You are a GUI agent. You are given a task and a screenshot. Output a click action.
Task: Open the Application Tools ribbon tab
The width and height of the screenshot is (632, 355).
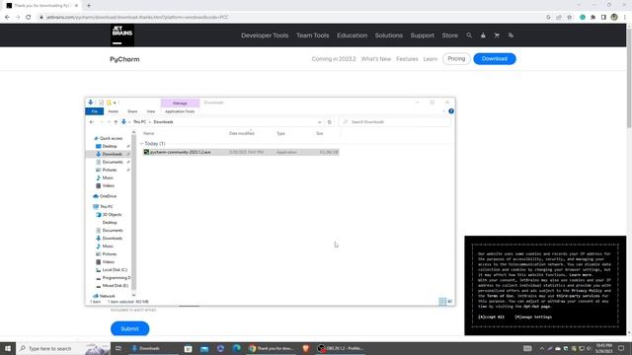[x=180, y=111]
